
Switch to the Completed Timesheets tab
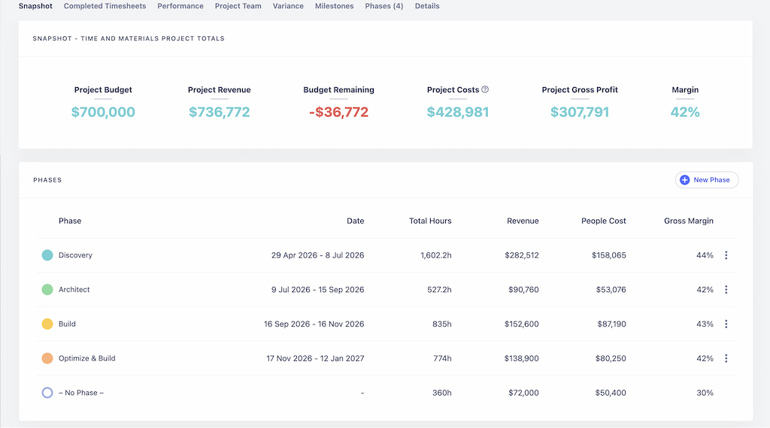(105, 6)
